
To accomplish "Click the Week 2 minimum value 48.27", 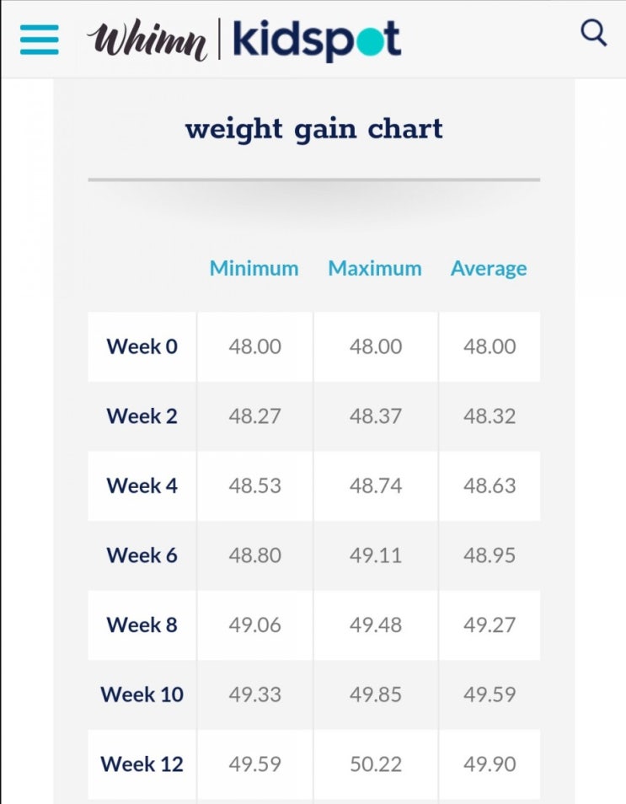I will coord(254,416).
